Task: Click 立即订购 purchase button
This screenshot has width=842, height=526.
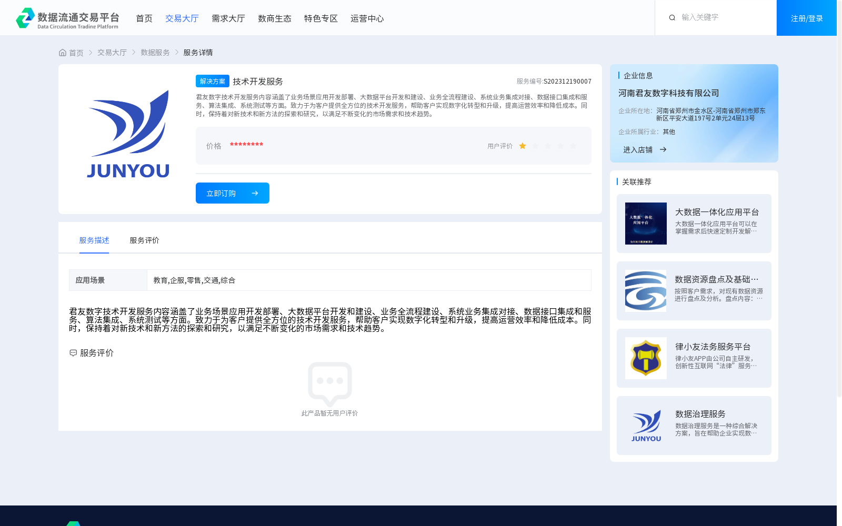Action: tap(233, 193)
